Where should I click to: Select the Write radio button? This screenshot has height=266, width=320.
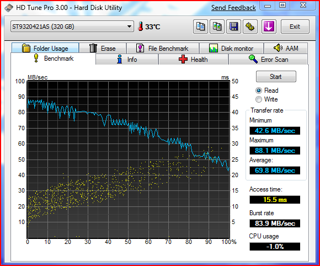tap(259, 99)
